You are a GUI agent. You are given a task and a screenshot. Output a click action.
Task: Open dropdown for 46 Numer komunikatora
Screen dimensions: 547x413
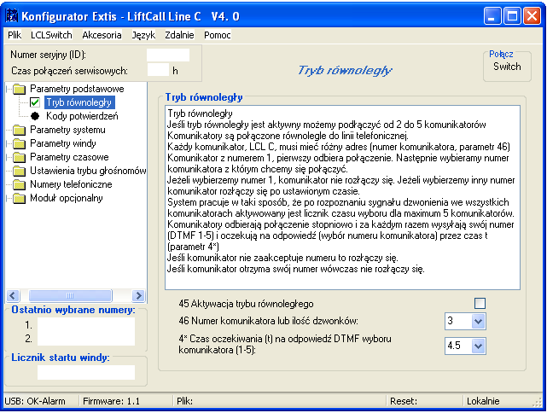tap(478, 321)
